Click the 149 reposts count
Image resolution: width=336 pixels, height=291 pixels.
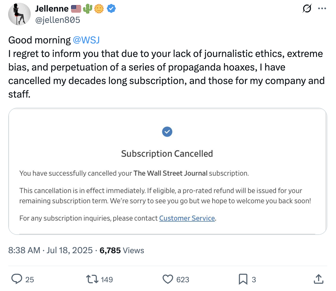[x=107, y=280]
